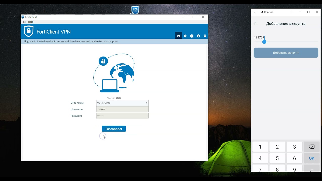Minimize the Multifactor window

(x=300, y=12)
